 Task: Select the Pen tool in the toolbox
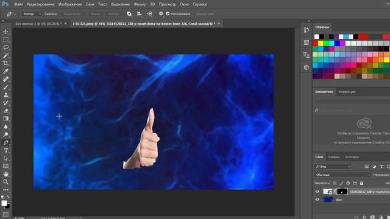tap(5, 142)
